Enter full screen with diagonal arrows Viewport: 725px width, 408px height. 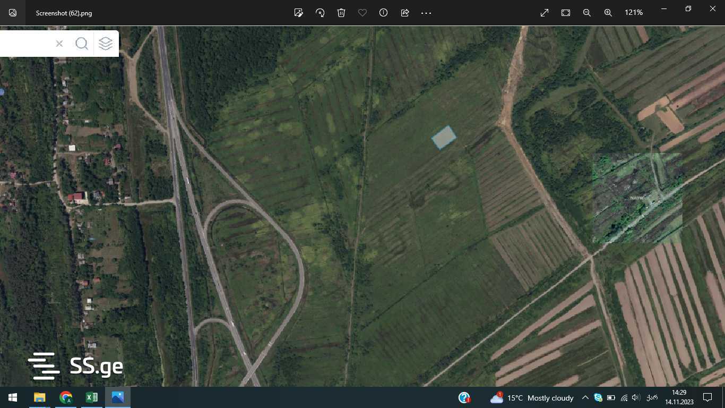(545, 13)
